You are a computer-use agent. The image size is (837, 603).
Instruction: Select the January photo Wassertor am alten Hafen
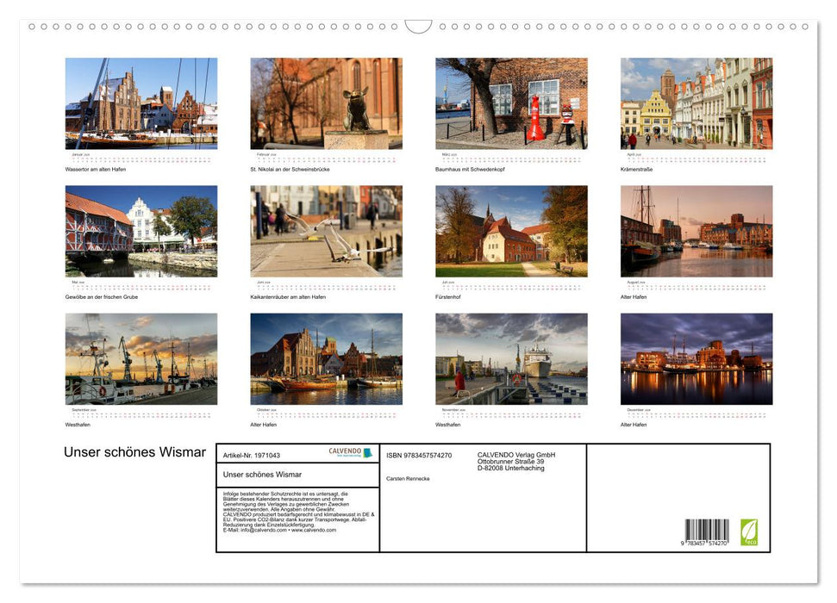click(x=141, y=103)
